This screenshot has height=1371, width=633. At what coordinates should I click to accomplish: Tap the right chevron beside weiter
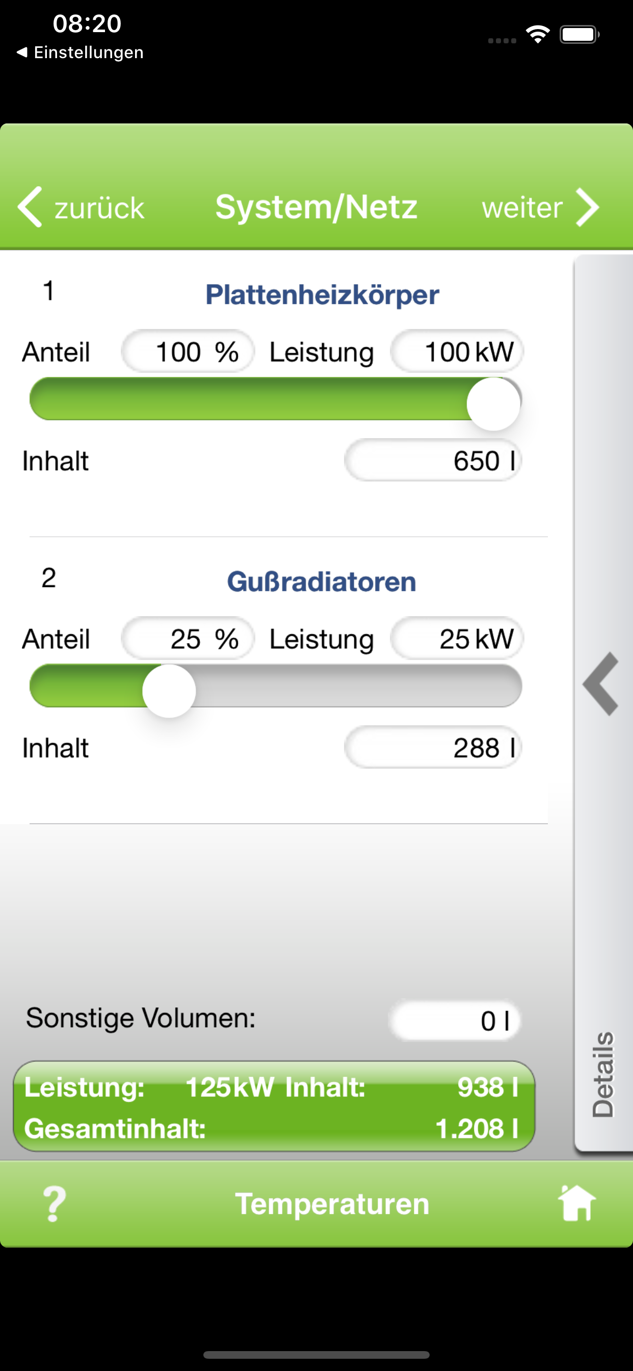588,207
